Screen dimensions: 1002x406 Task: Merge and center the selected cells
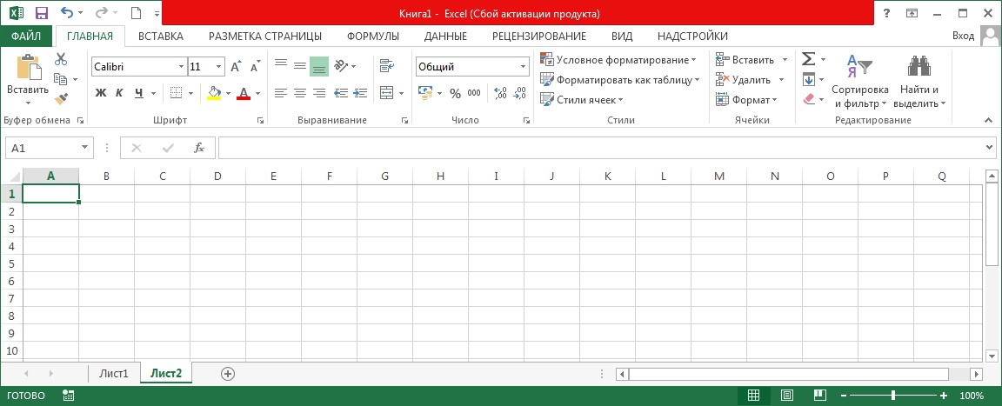[387, 93]
